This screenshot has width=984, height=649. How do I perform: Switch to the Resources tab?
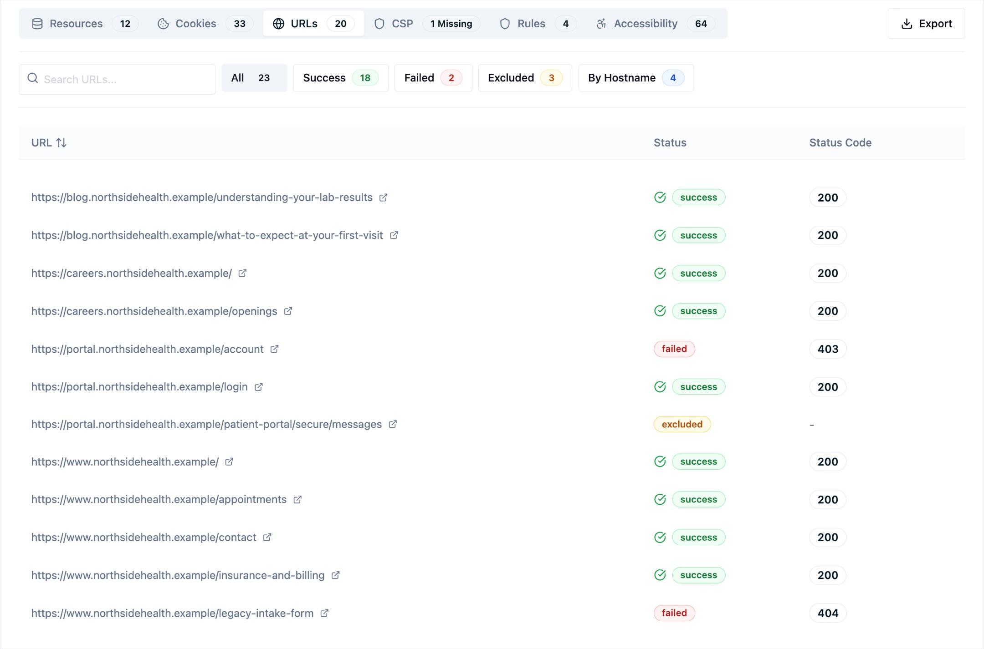84,24
